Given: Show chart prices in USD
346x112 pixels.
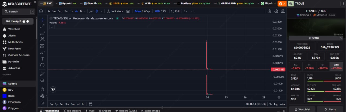Looking at the screenshot, I should click(x=157, y=11).
